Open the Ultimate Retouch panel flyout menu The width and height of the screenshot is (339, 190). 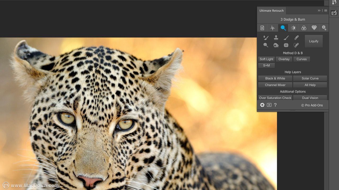click(326, 11)
